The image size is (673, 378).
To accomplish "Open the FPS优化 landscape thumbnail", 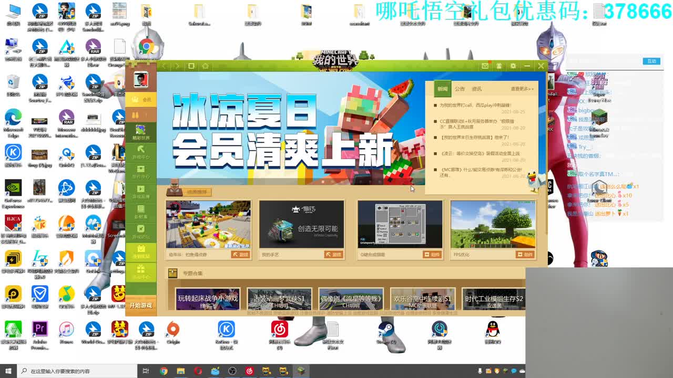I will click(493, 224).
